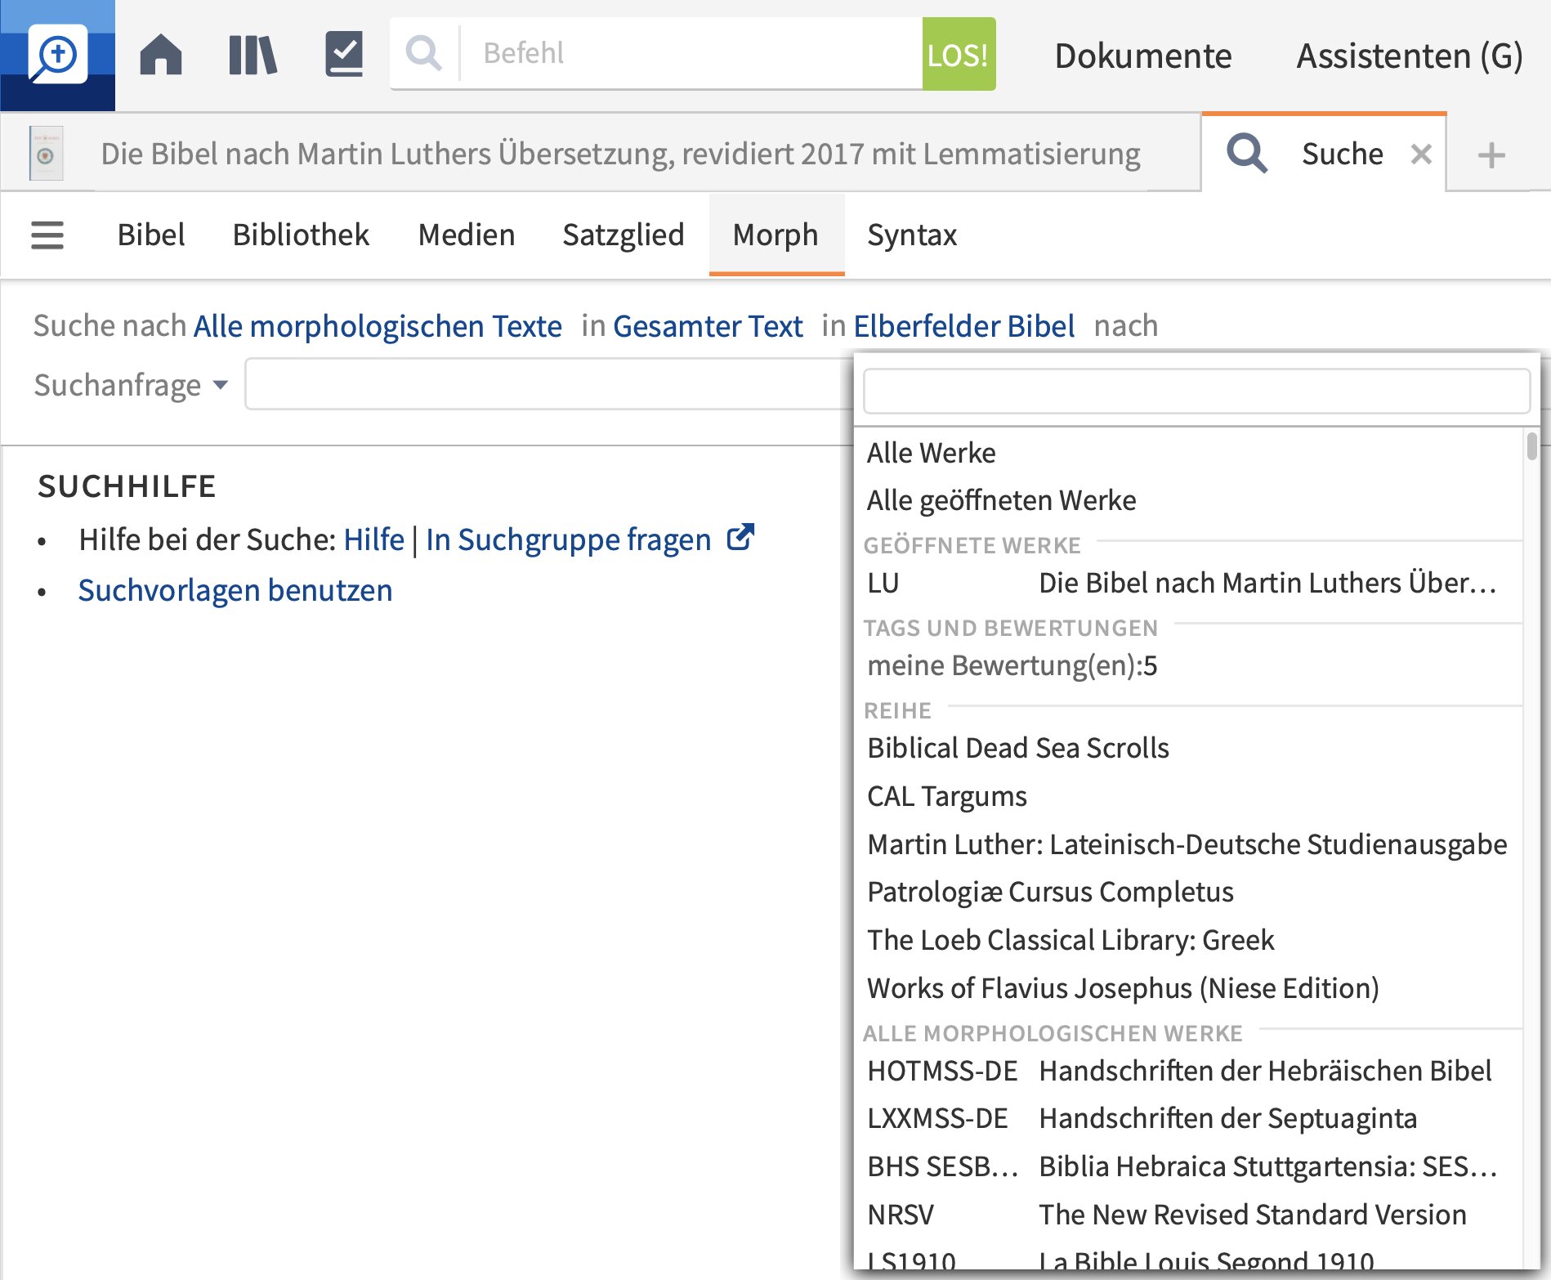
Task: Select the Morph search type
Action: pyautogui.click(x=775, y=235)
